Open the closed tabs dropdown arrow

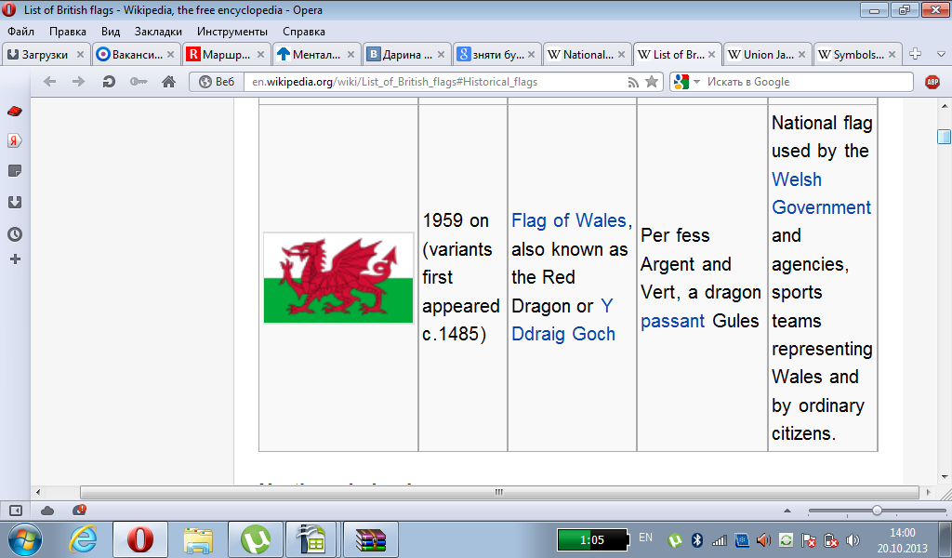(x=941, y=54)
